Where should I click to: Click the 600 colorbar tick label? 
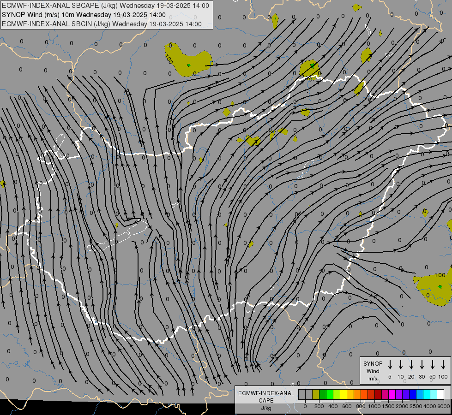347,406
